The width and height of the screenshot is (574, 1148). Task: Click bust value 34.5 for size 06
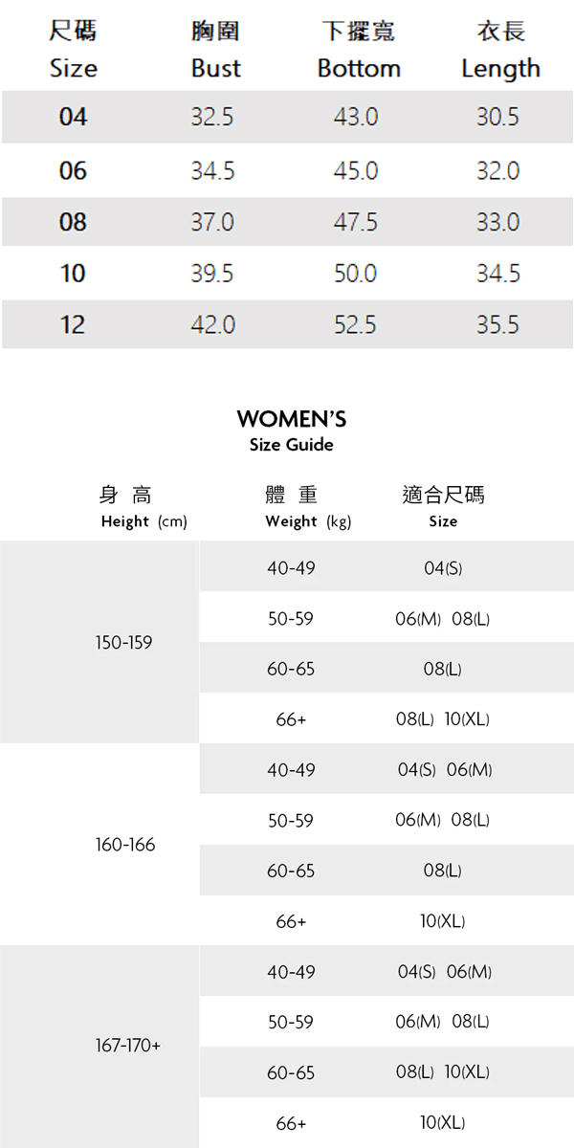point(212,170)
